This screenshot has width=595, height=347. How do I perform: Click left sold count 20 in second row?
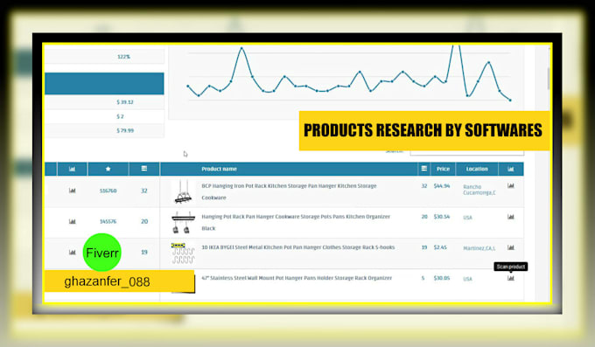pyautogui.click(x=144, y=221)
